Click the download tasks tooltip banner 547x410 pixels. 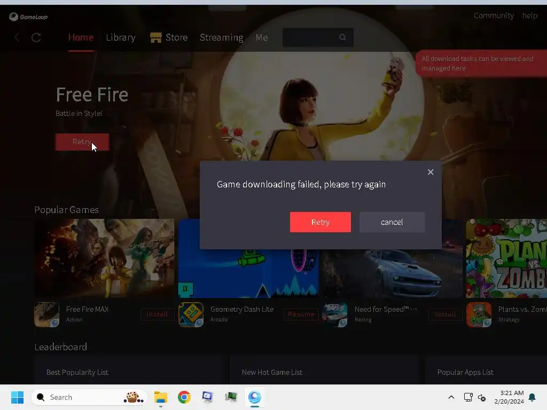coord(481,63)
